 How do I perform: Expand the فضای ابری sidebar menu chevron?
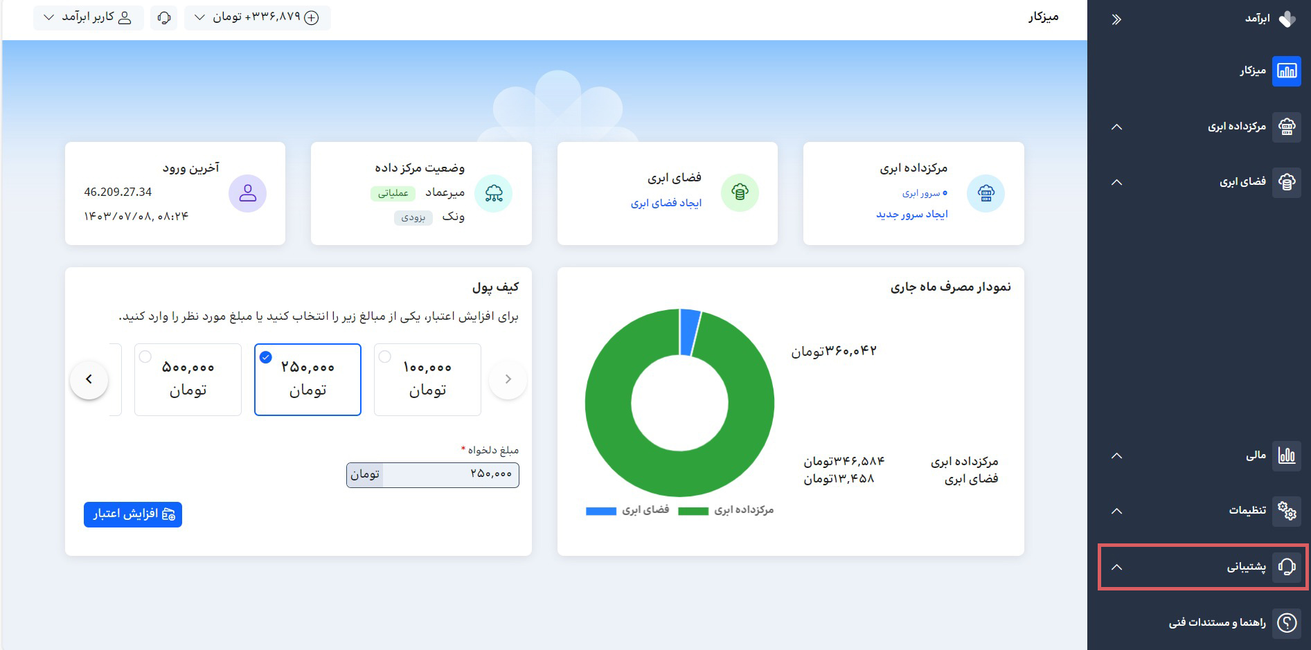[1116, 183]
